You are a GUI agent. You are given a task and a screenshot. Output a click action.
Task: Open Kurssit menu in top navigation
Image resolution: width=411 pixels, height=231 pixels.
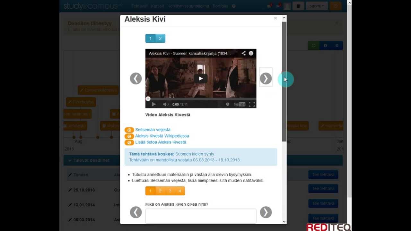coord(157,6)
